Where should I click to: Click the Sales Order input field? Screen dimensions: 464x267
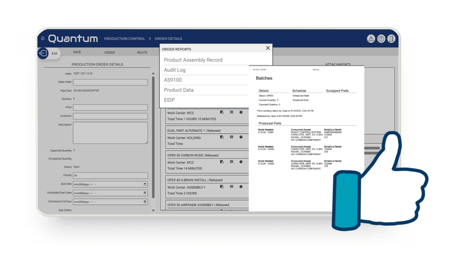[x=110, y=82]
